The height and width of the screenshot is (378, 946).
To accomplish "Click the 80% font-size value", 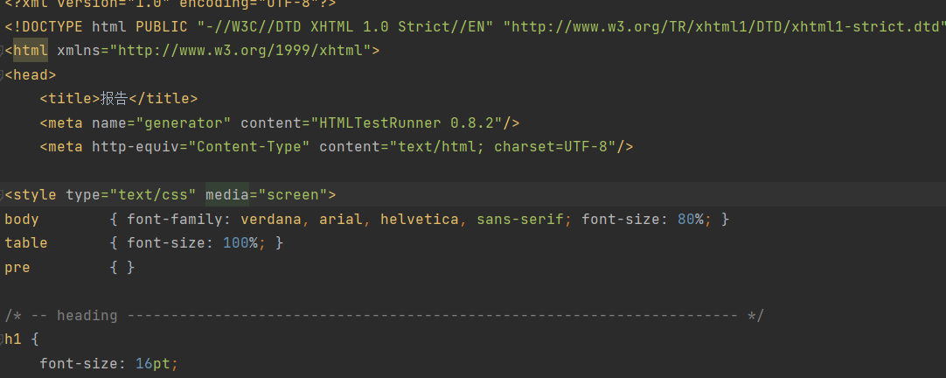I will click(x=691, y=220).
